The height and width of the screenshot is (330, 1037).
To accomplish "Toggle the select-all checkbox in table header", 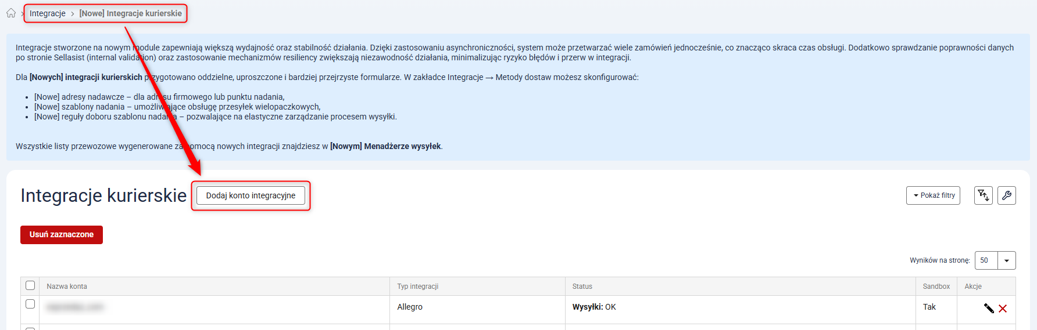I will point(30,285).
